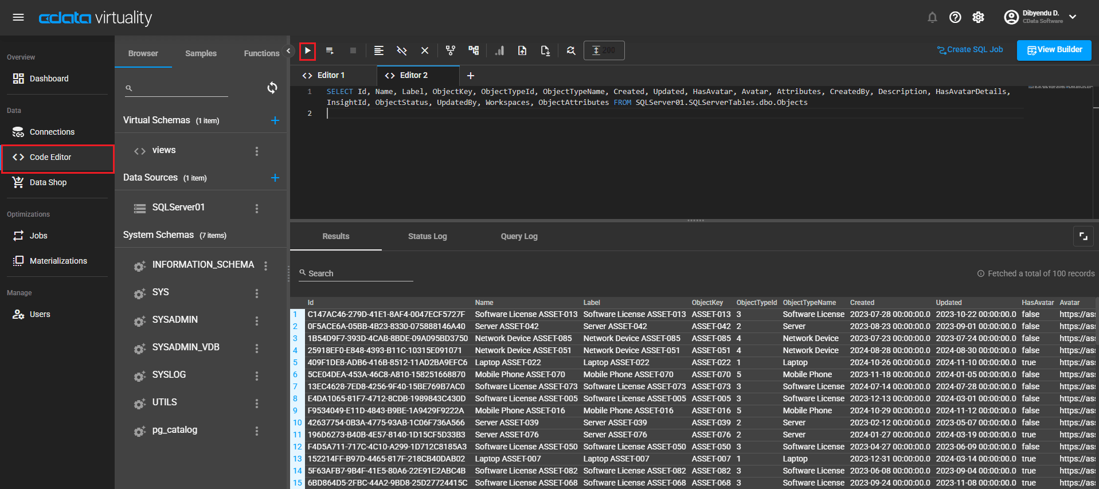Click the clear editor X icon in toolbar

(425, 51)
